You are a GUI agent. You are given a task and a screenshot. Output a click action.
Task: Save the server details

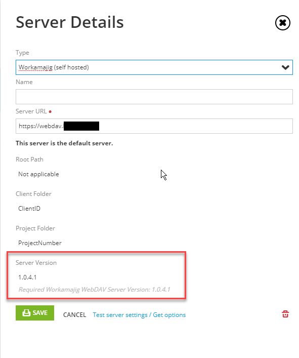[35, 313]
